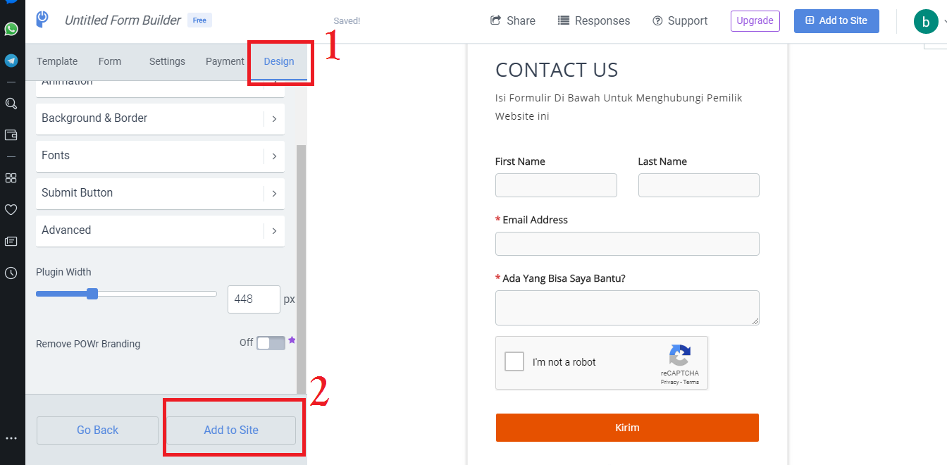The image size is (947, 465).
Task: Click the sidebar search icon
Action: 11,104
